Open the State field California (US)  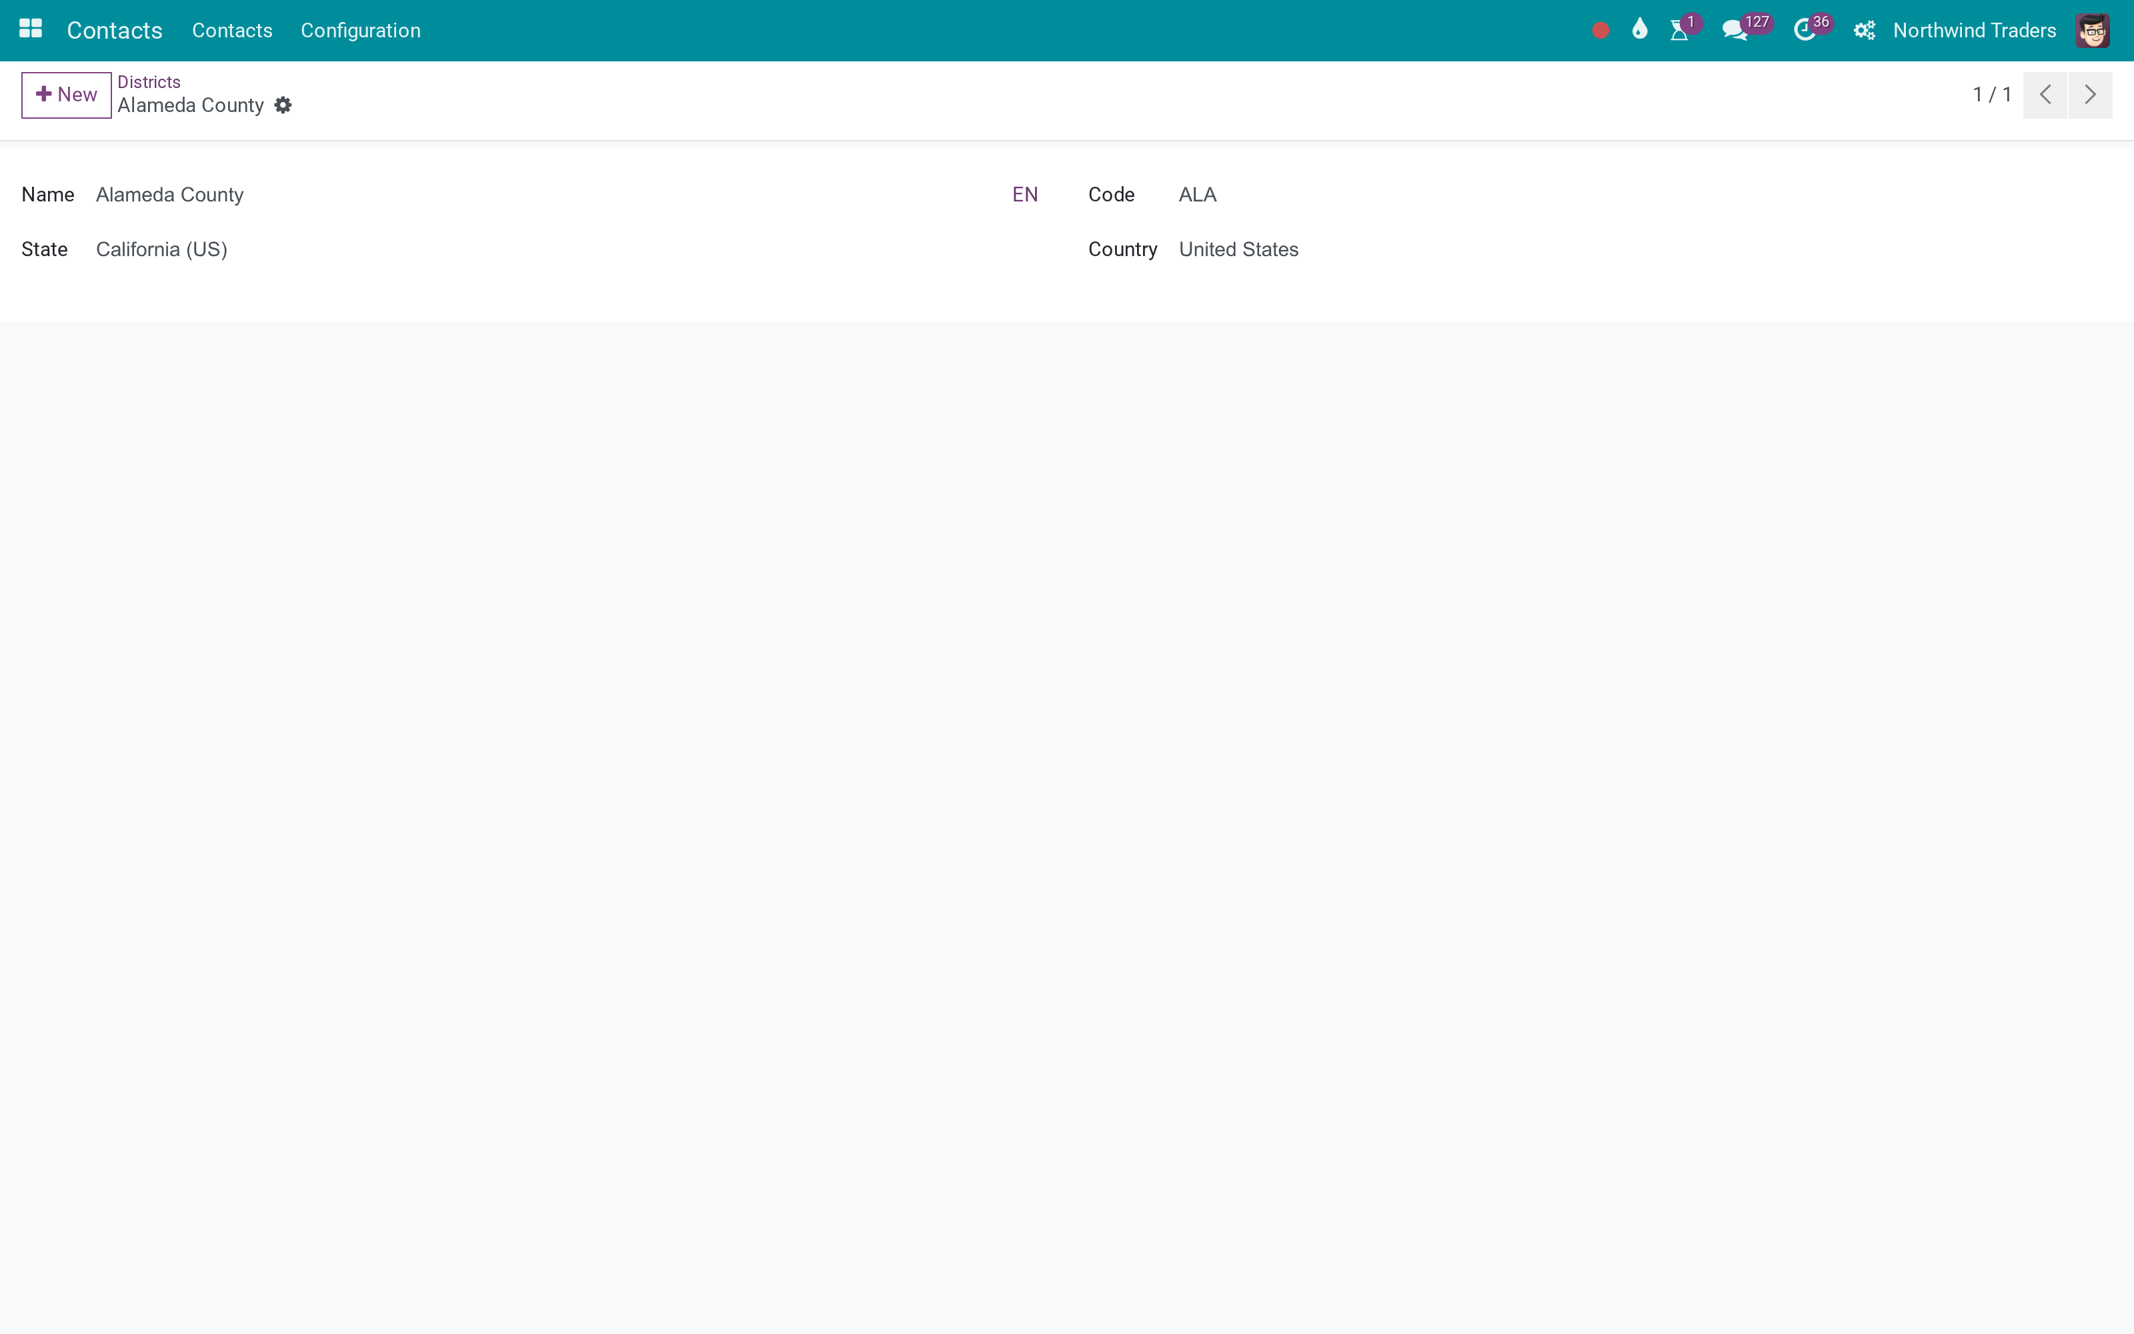[x=566, y=249]
